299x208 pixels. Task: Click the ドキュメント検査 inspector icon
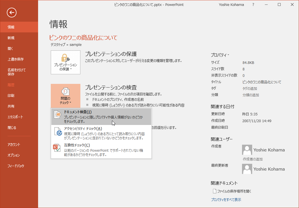[x=57, y=114]
